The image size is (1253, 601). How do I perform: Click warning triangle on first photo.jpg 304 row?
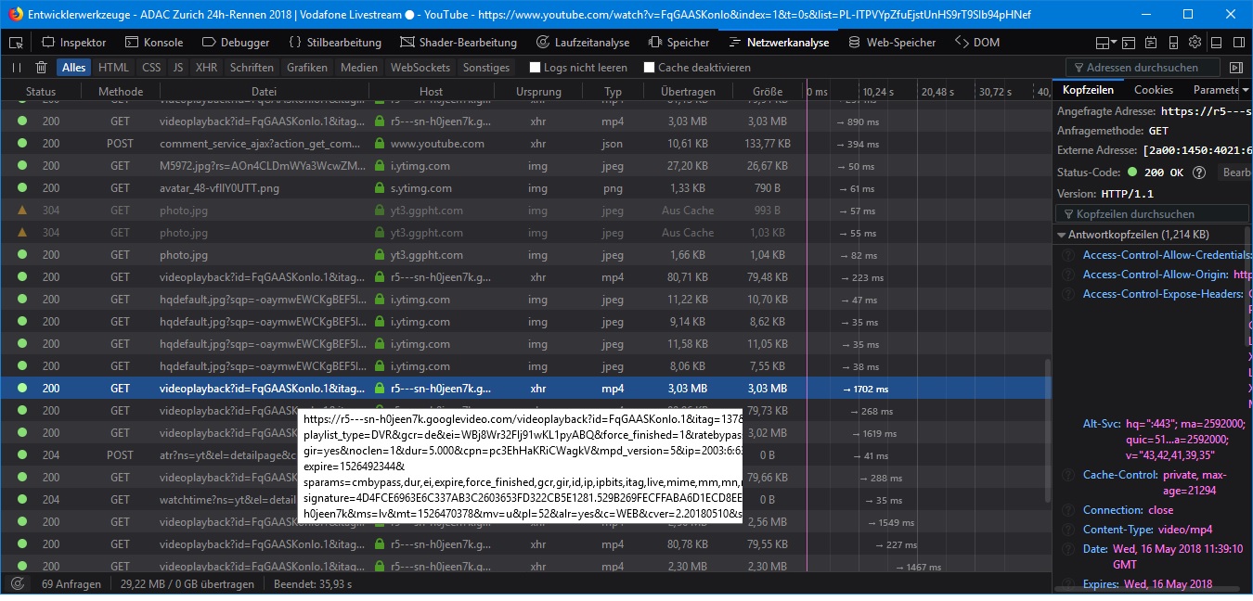coord(22,211)
